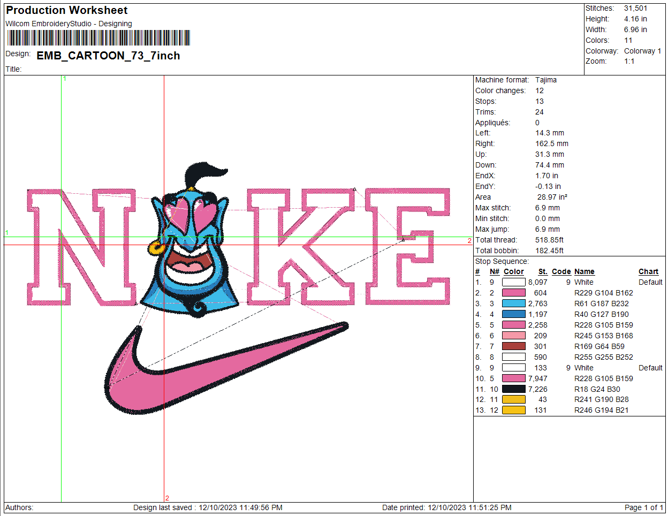Click the white swatch for stop 1

(x=514, y=282)
